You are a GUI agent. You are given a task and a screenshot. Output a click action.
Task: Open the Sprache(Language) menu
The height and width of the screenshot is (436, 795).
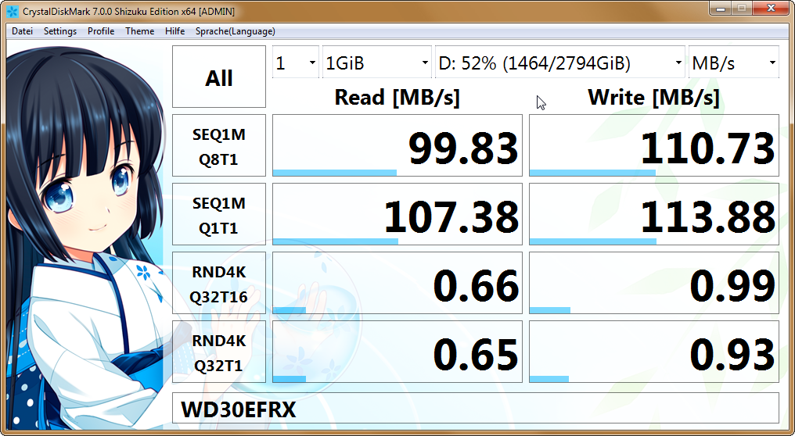click(236, 31)
